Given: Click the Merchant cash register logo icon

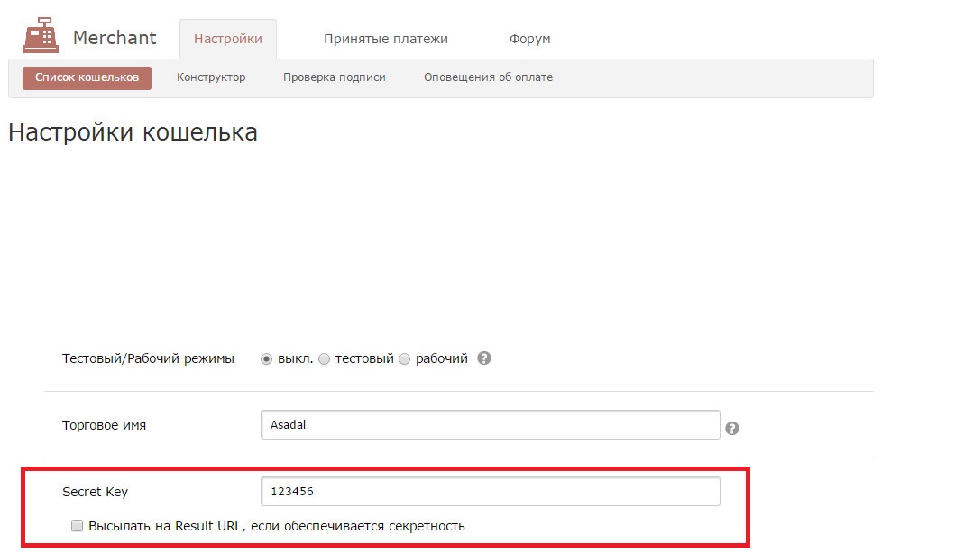Looking at the screenshot, I should click(x=41, y=35).
